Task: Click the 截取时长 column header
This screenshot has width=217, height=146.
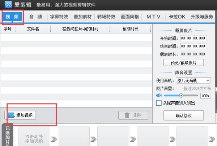Action: click(x=130, y=29)
